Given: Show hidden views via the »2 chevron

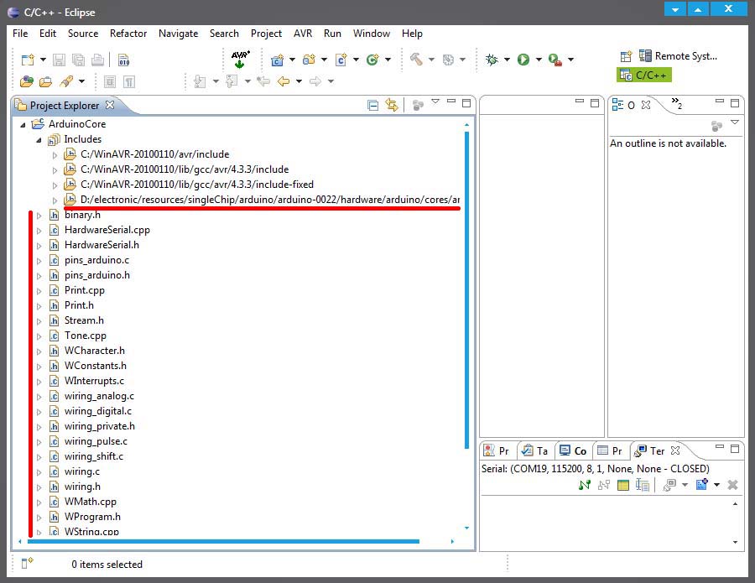Looking at the screenshot, I should pos(676,103).
